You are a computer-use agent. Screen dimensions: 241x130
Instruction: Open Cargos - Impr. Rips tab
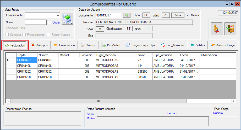click(141, 45)
